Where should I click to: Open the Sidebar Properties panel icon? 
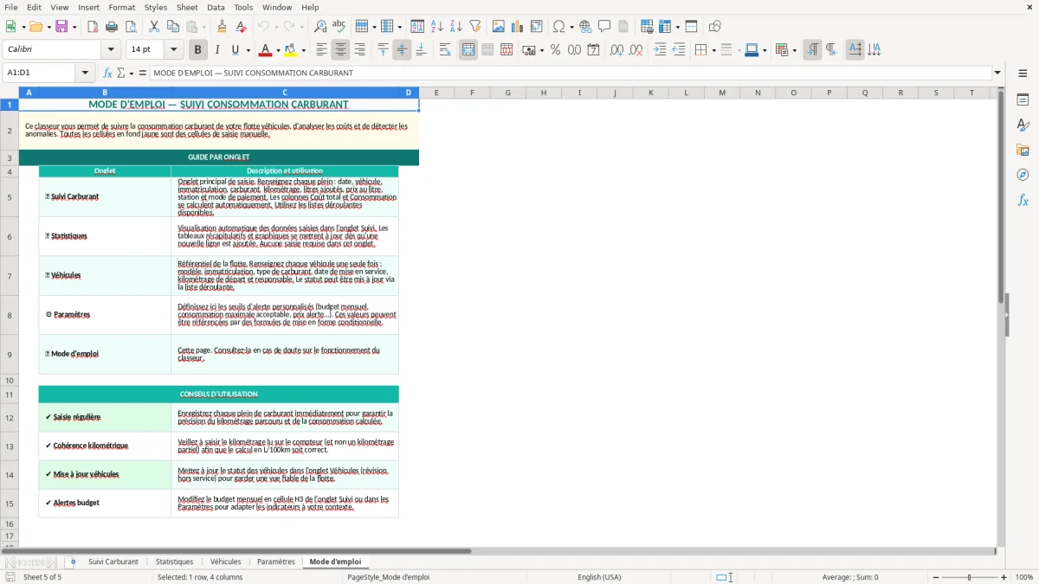[x=1023, y=100]
